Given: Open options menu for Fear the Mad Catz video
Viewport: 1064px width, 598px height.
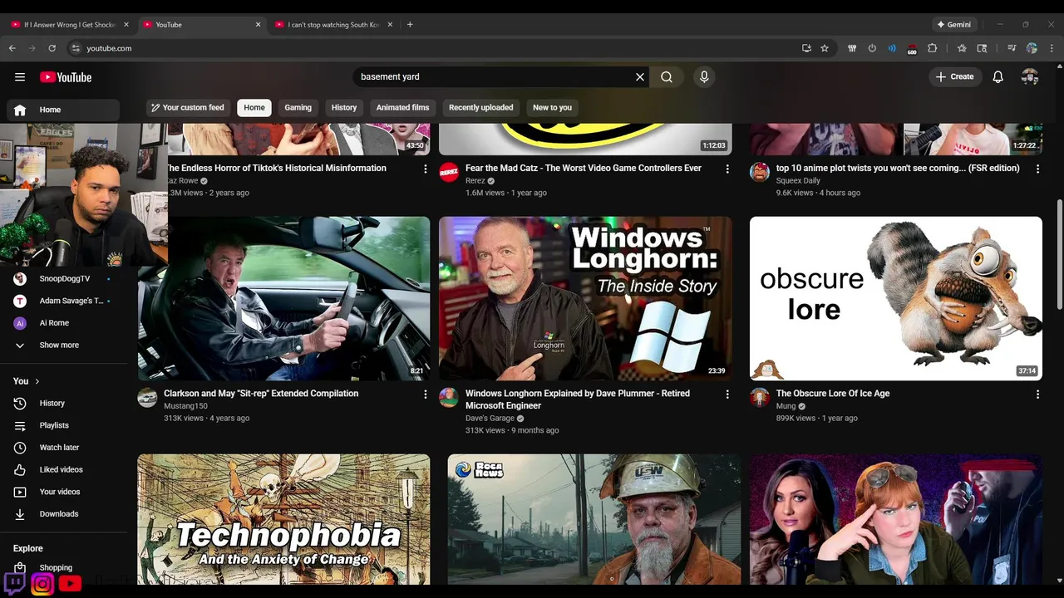Looking at the screenshot, I should [x=727, y=169].
